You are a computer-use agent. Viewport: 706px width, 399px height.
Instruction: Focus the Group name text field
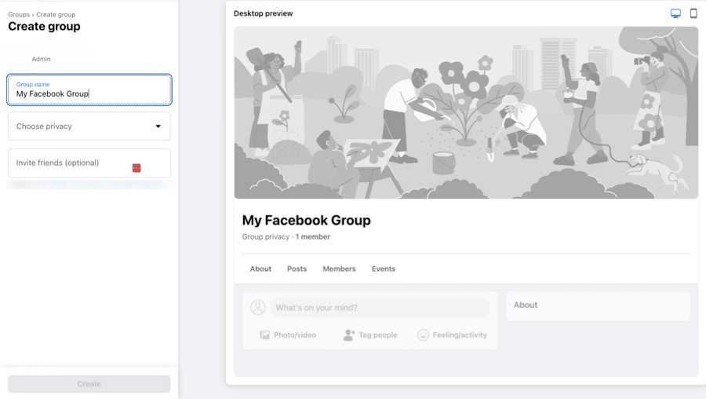pos(89,93)
